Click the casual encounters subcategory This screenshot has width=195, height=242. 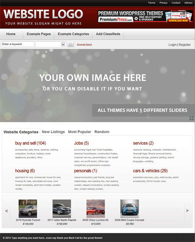(83, 177)
